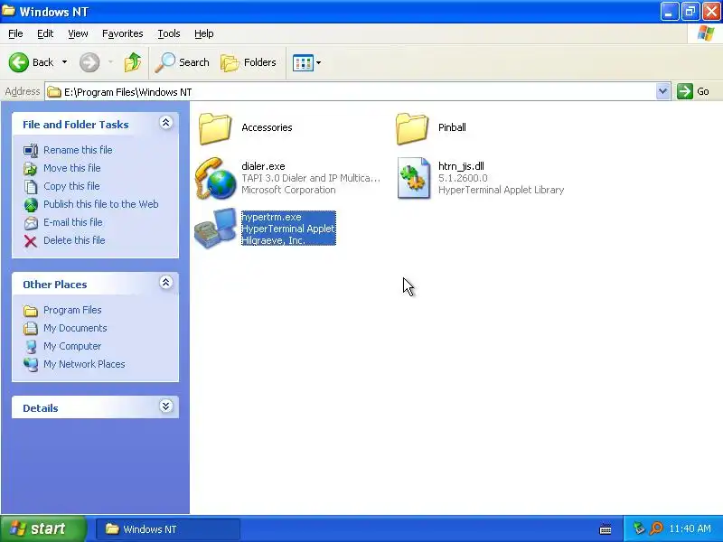
Task: Open the View menu
Action: [x=78, y=33]
